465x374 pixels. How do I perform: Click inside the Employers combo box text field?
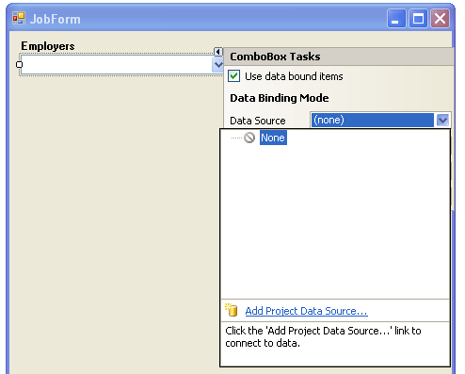tap(117, 65)
